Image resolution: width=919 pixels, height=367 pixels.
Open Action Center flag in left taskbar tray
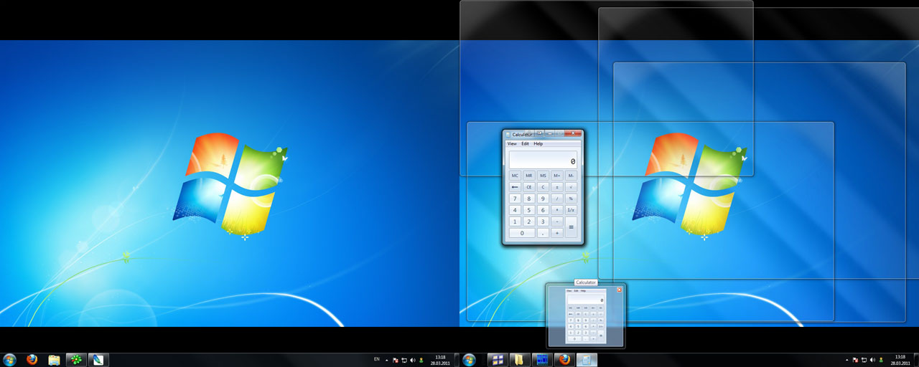(396, 360)
